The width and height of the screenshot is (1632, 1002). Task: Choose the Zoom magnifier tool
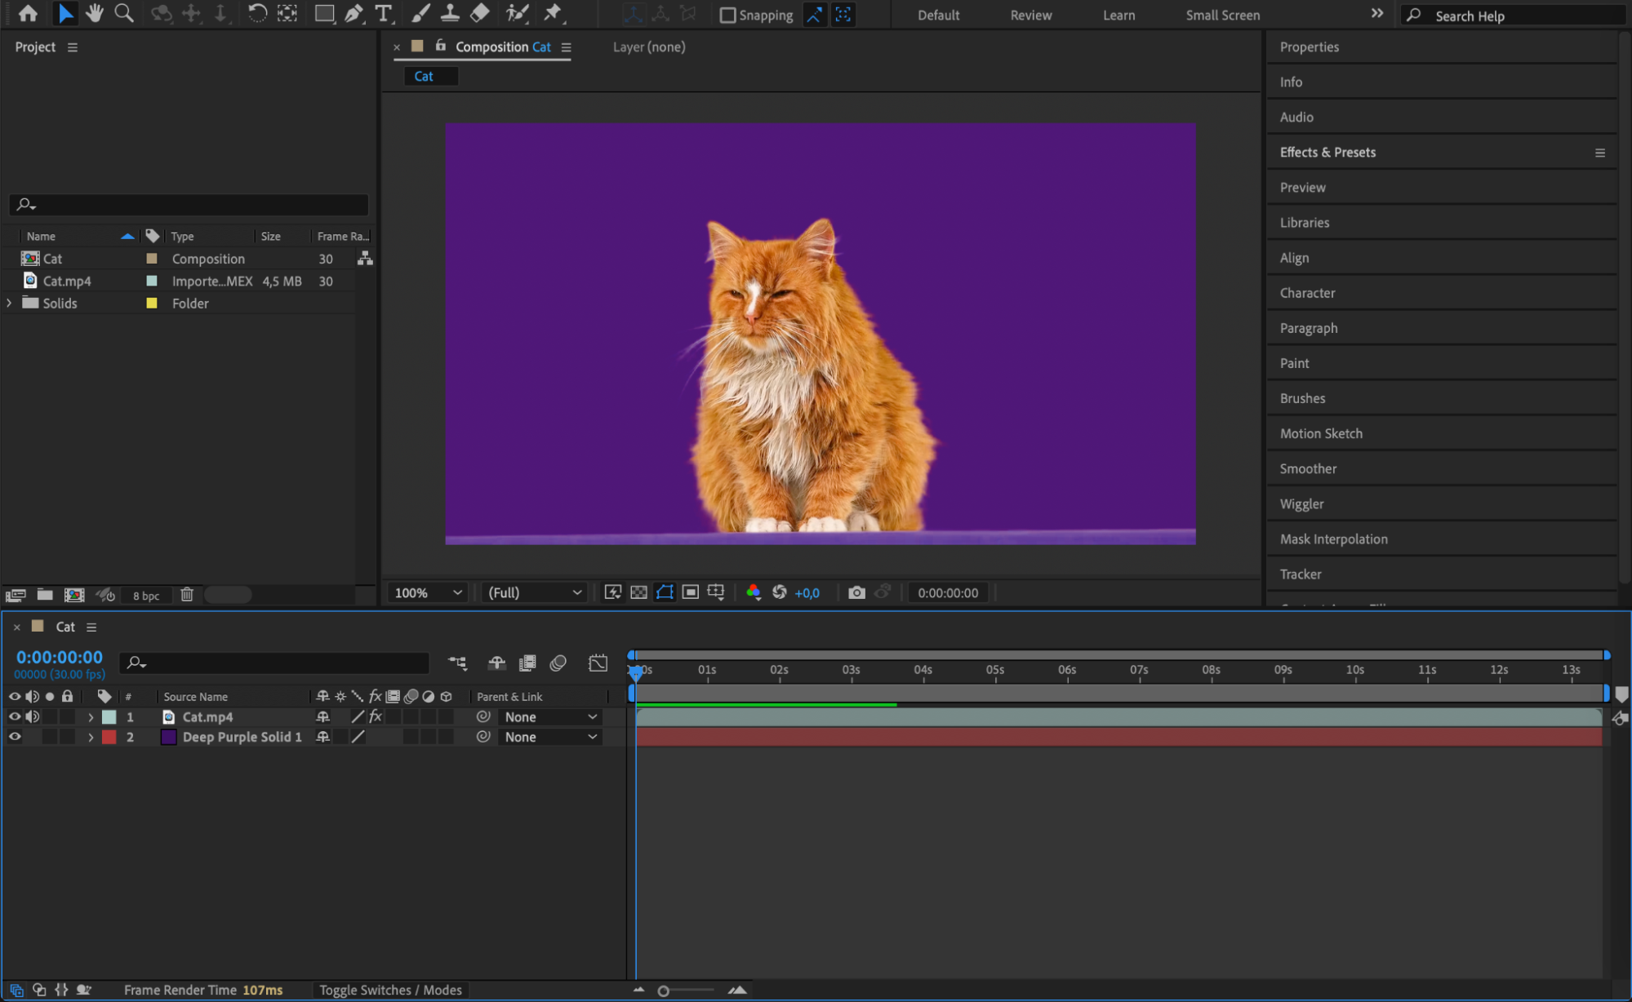click(124, 13)
